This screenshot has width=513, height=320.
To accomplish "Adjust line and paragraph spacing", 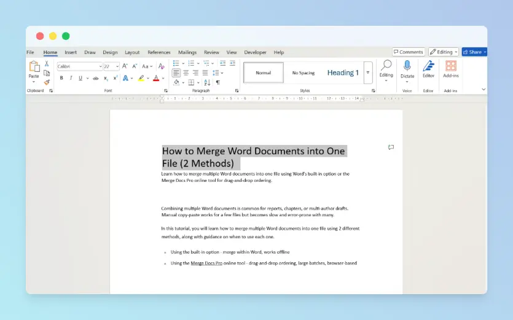I will 216,72.
